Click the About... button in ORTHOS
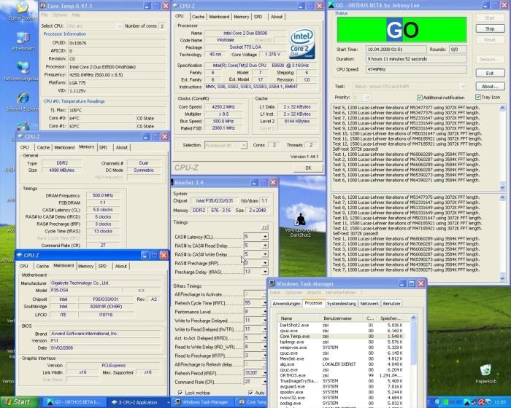 coord(490,86)
